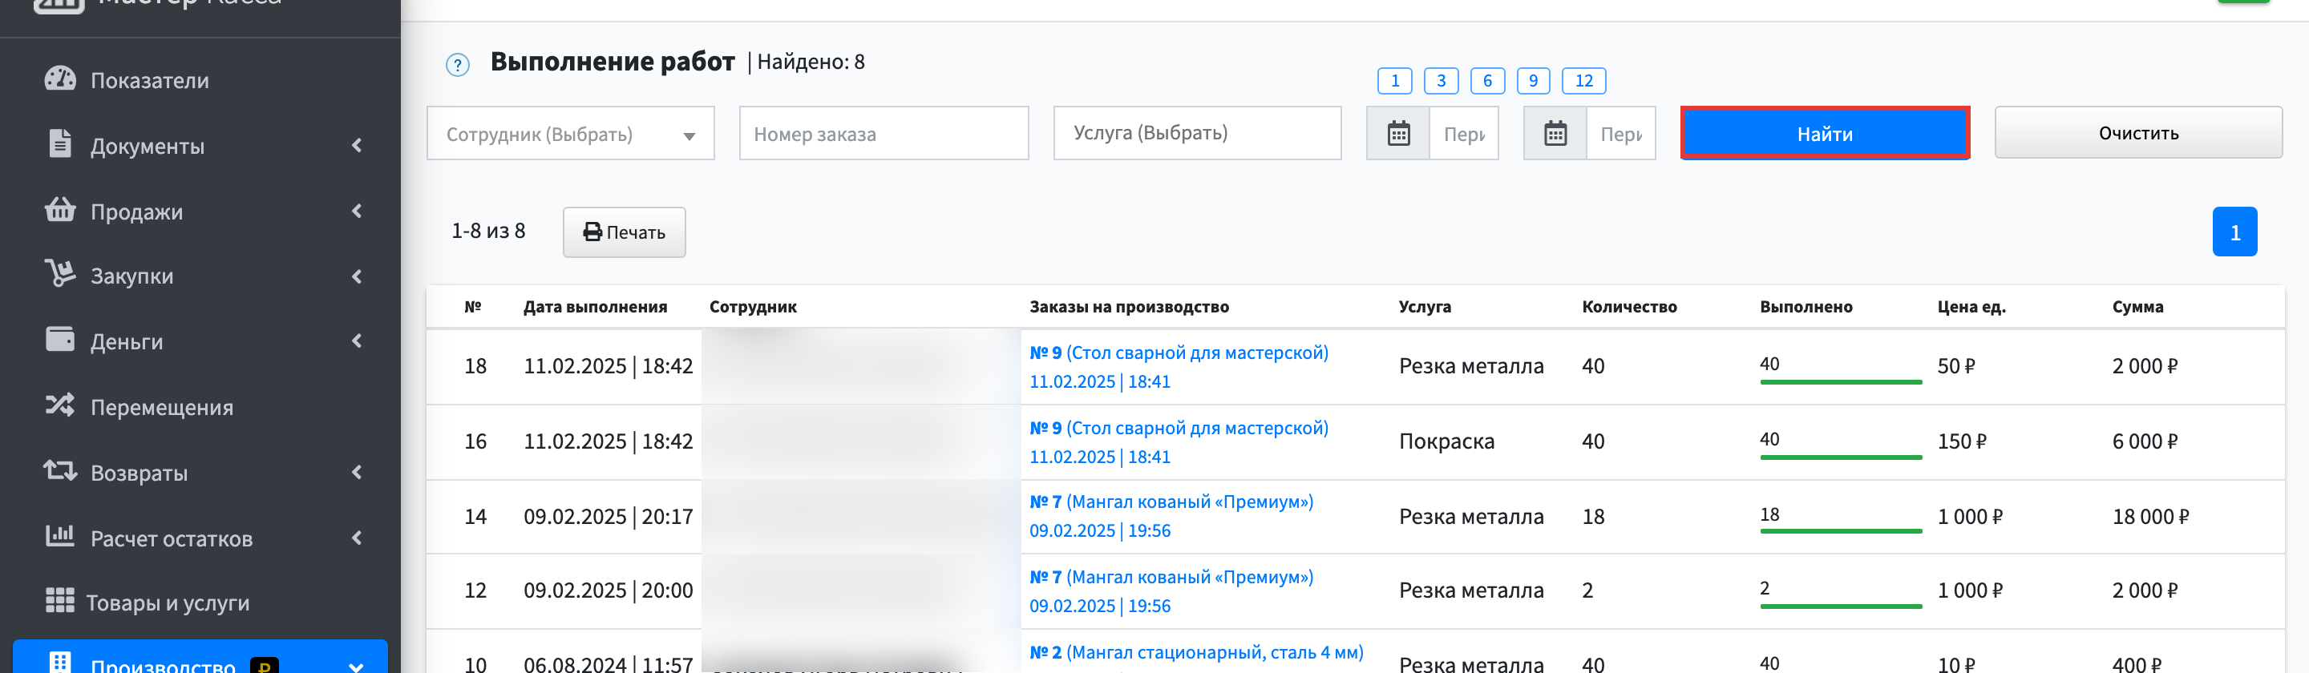This screenshot has height=673, width=2309.
Task: Click the Показатели dashboard icon
Action: (60, 79)
